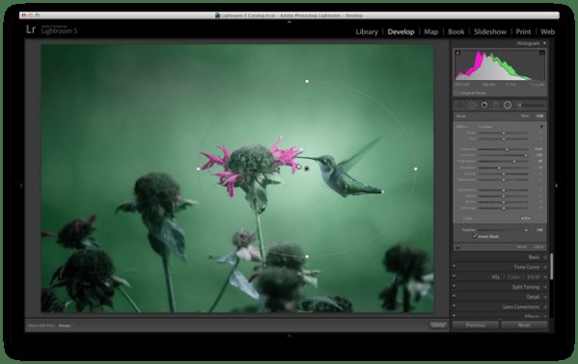Uncheck the Invert Mask checkbox

click(x=474, y=236)
